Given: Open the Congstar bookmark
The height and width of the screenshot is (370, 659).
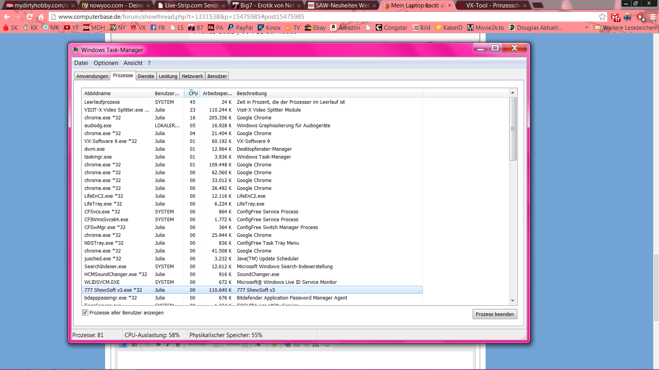Looking at the screenshot, I should click(391, 28).
